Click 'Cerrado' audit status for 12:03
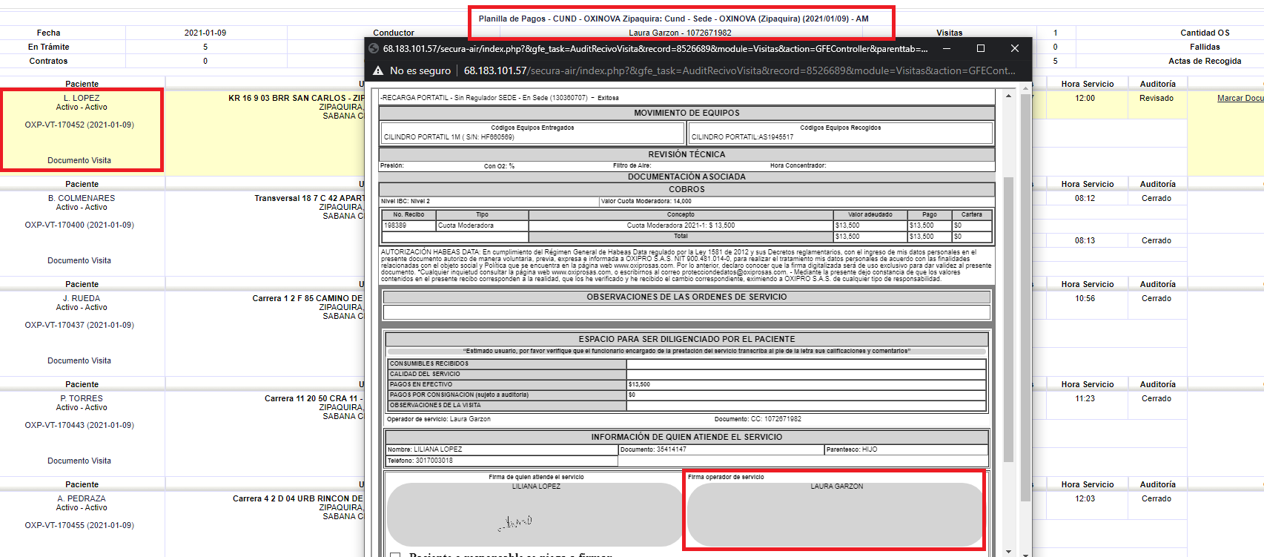 1157,498
